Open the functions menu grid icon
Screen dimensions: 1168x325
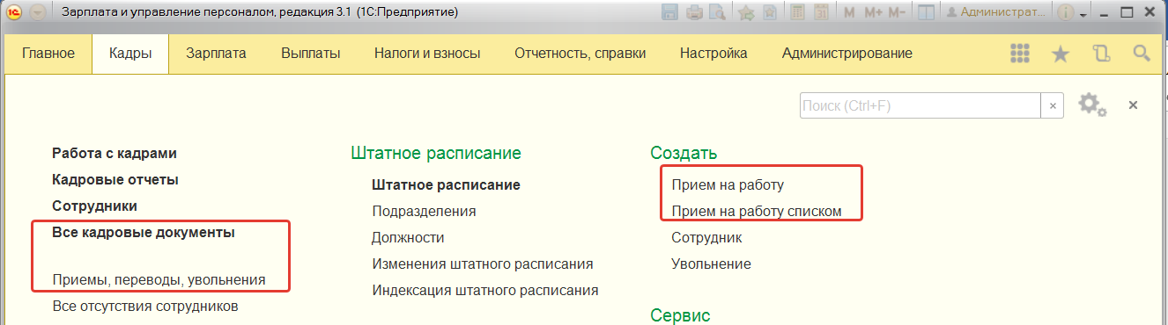(x=1020, y=54)
